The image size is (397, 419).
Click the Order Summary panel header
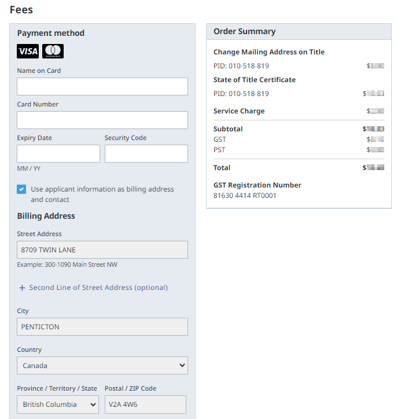(299, 32)
